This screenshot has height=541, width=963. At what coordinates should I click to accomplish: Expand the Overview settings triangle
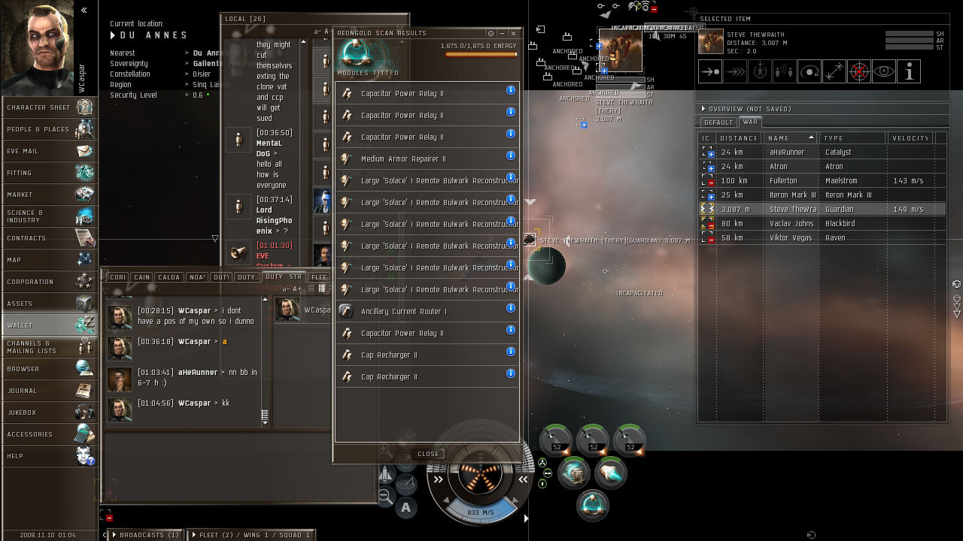pyautogui.click(x=703, y=109)
